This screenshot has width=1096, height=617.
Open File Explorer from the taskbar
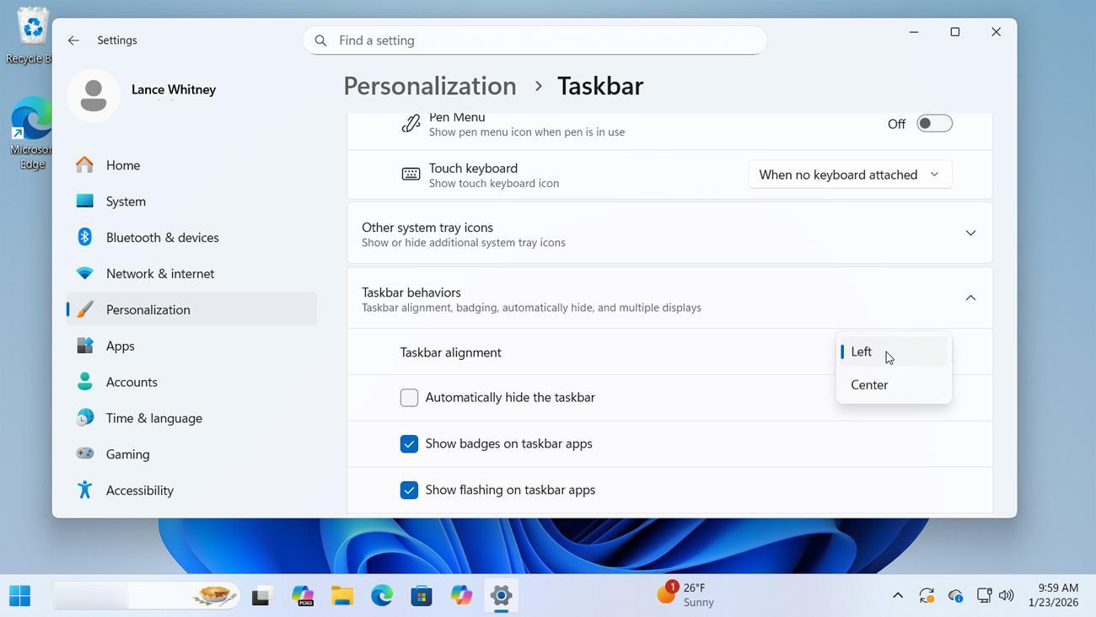(341, 596)
